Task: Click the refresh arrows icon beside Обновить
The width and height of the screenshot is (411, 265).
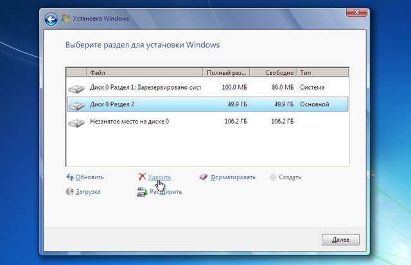Action: coord(70,177)
